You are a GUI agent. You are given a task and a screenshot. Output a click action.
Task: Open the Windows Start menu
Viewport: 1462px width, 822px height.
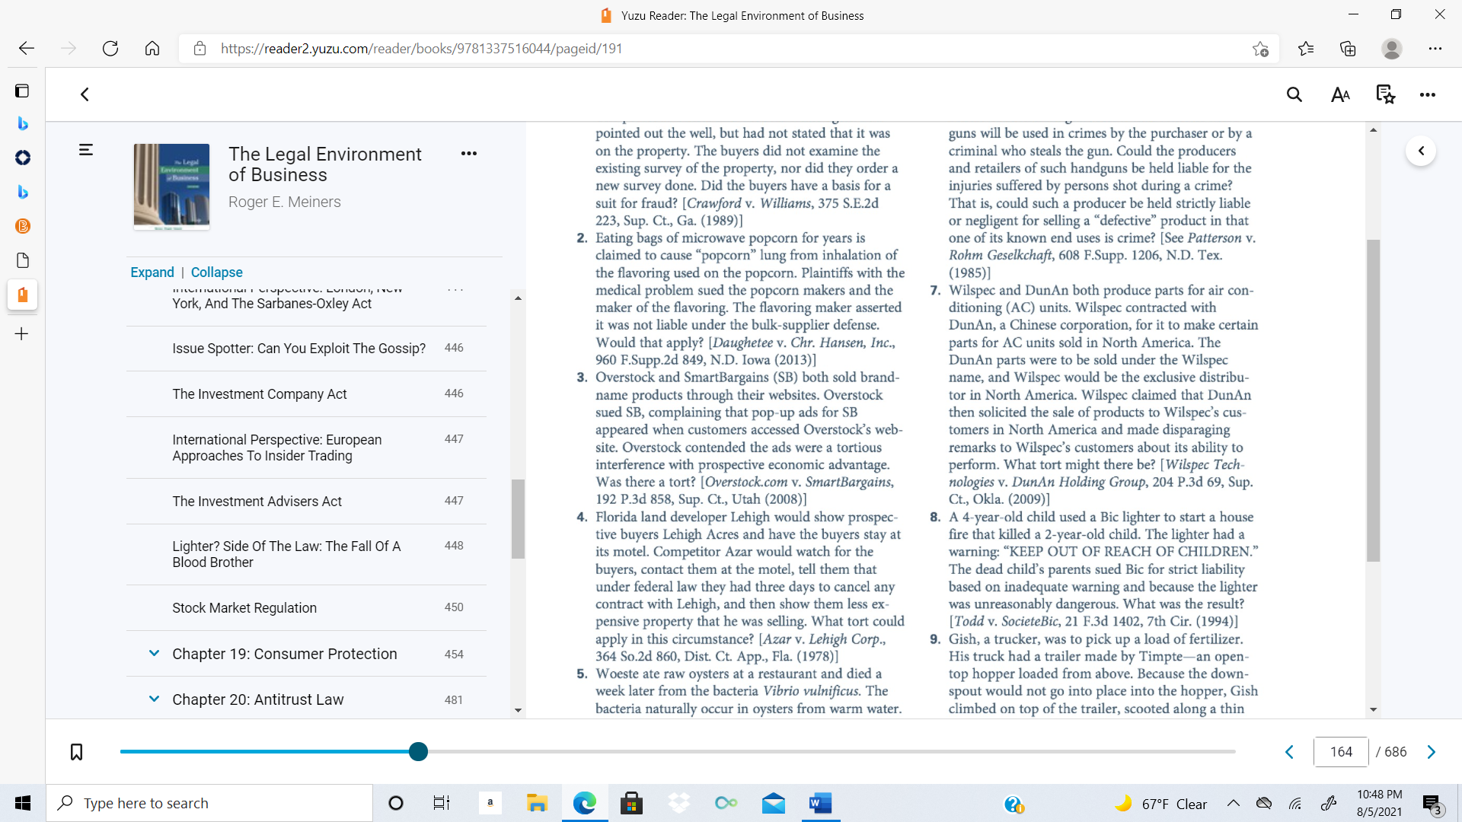coord(23,803)
